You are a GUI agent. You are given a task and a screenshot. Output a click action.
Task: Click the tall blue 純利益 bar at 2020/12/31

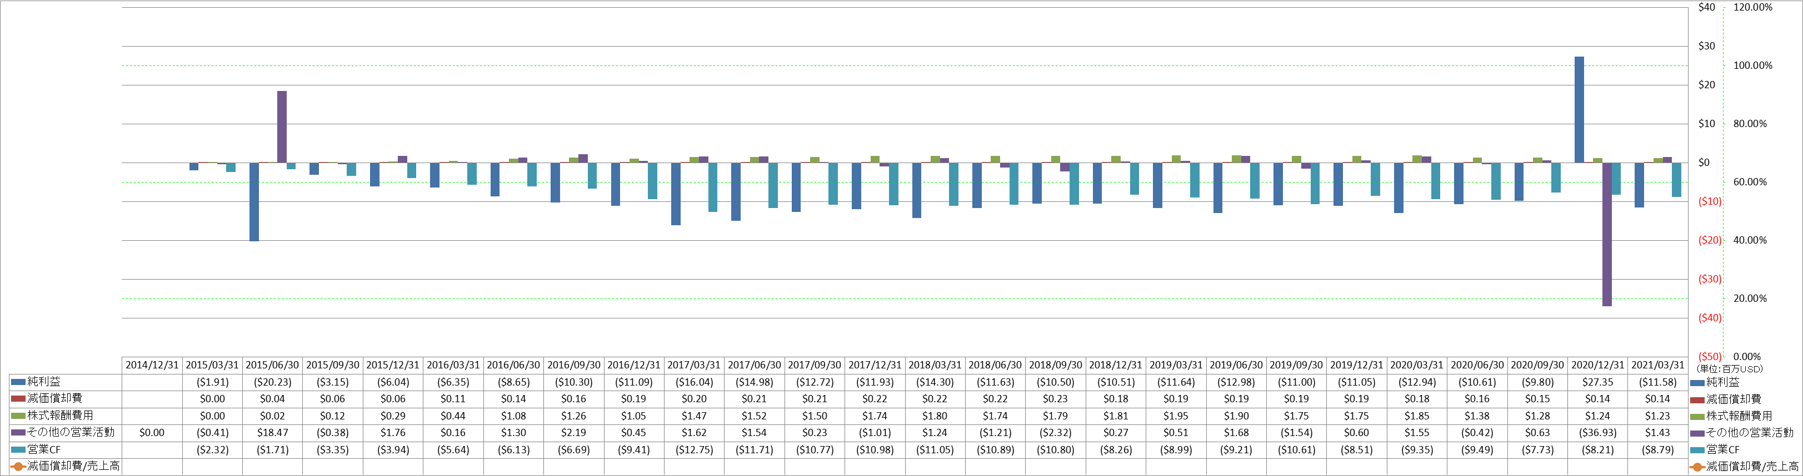pos(1580,110)
